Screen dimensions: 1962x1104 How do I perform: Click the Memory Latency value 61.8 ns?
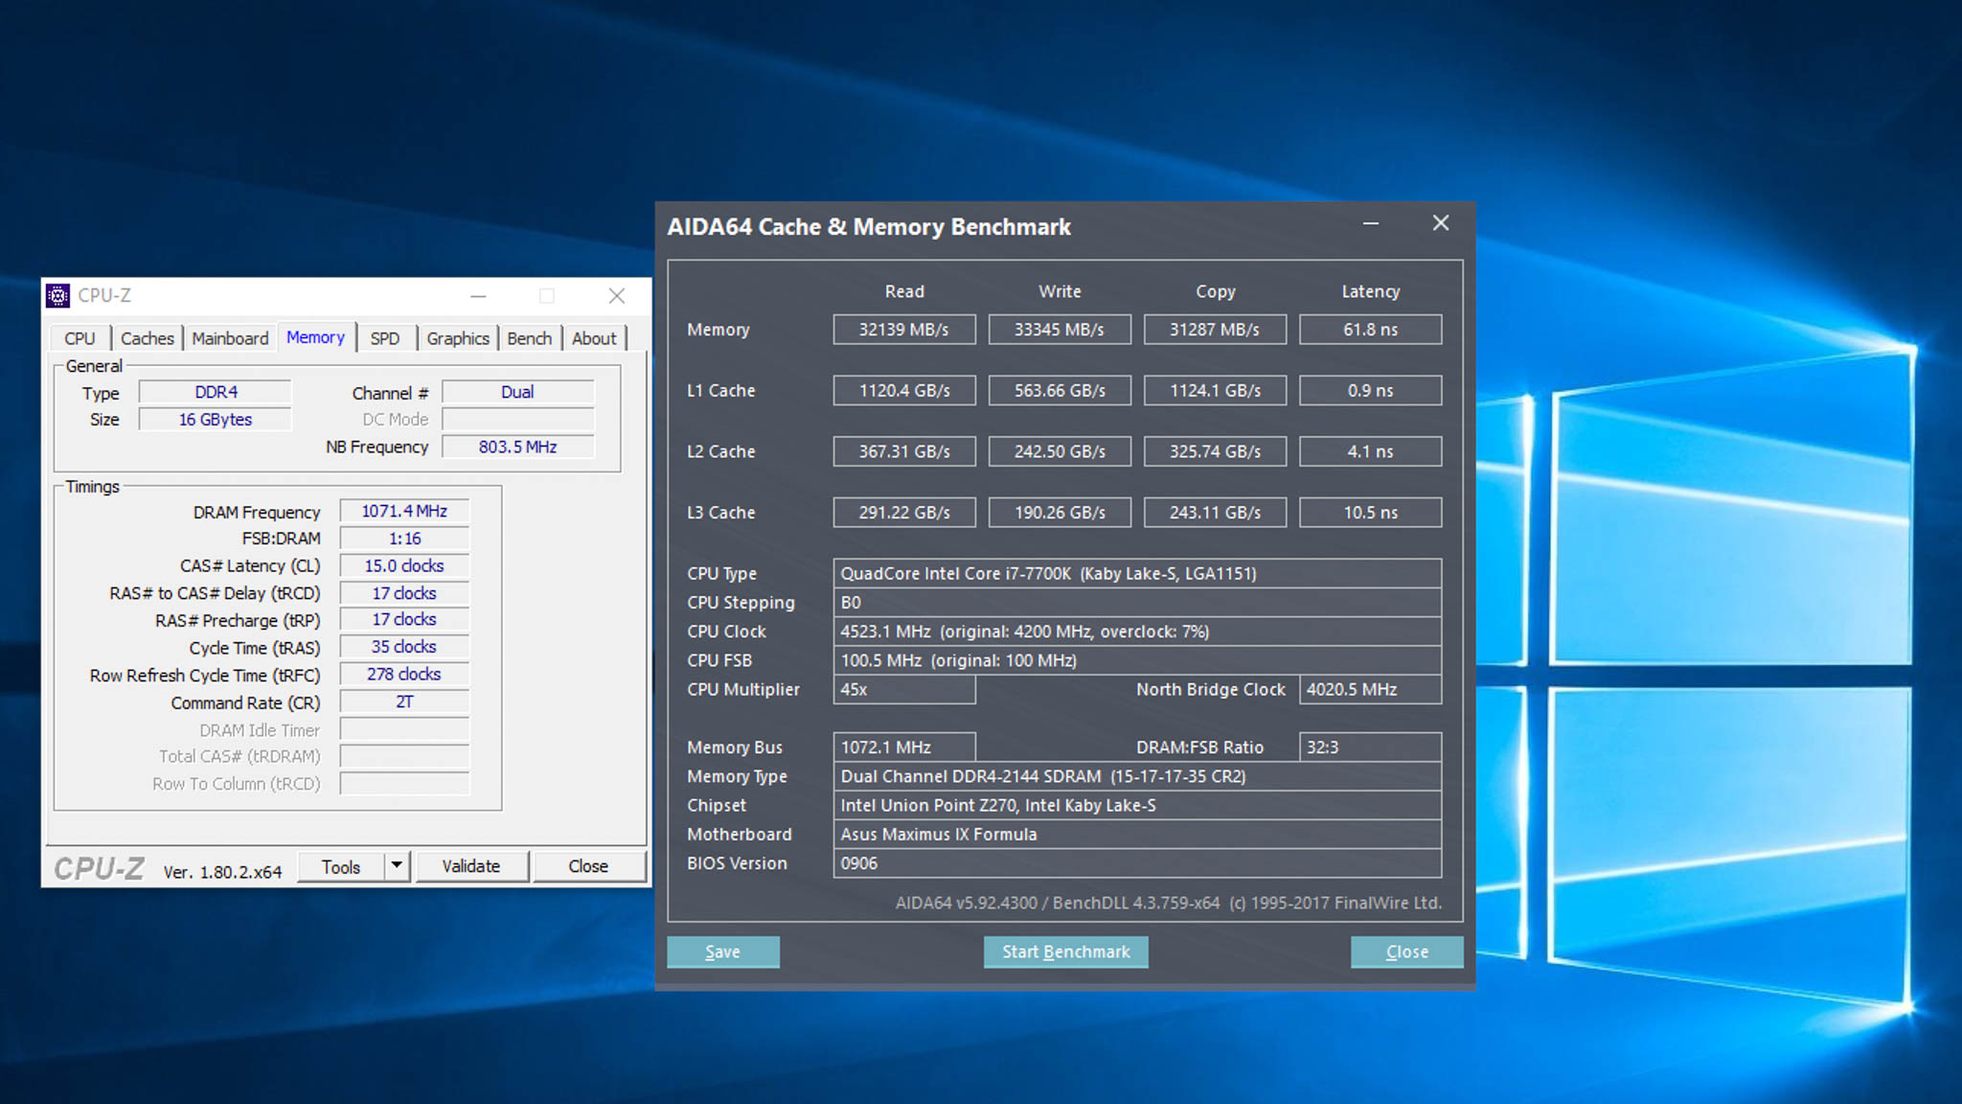[x=1371, y=330]
